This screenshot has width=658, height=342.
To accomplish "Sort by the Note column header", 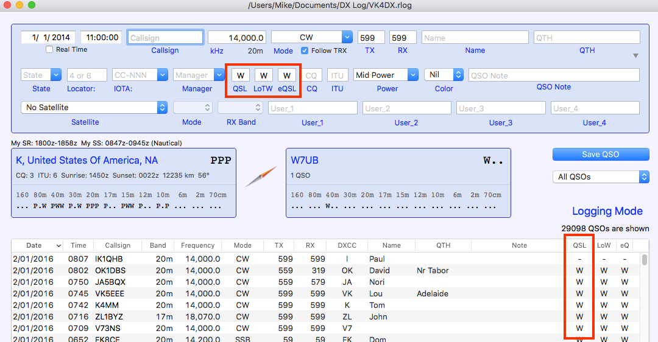I will click(x=519, y=246).
